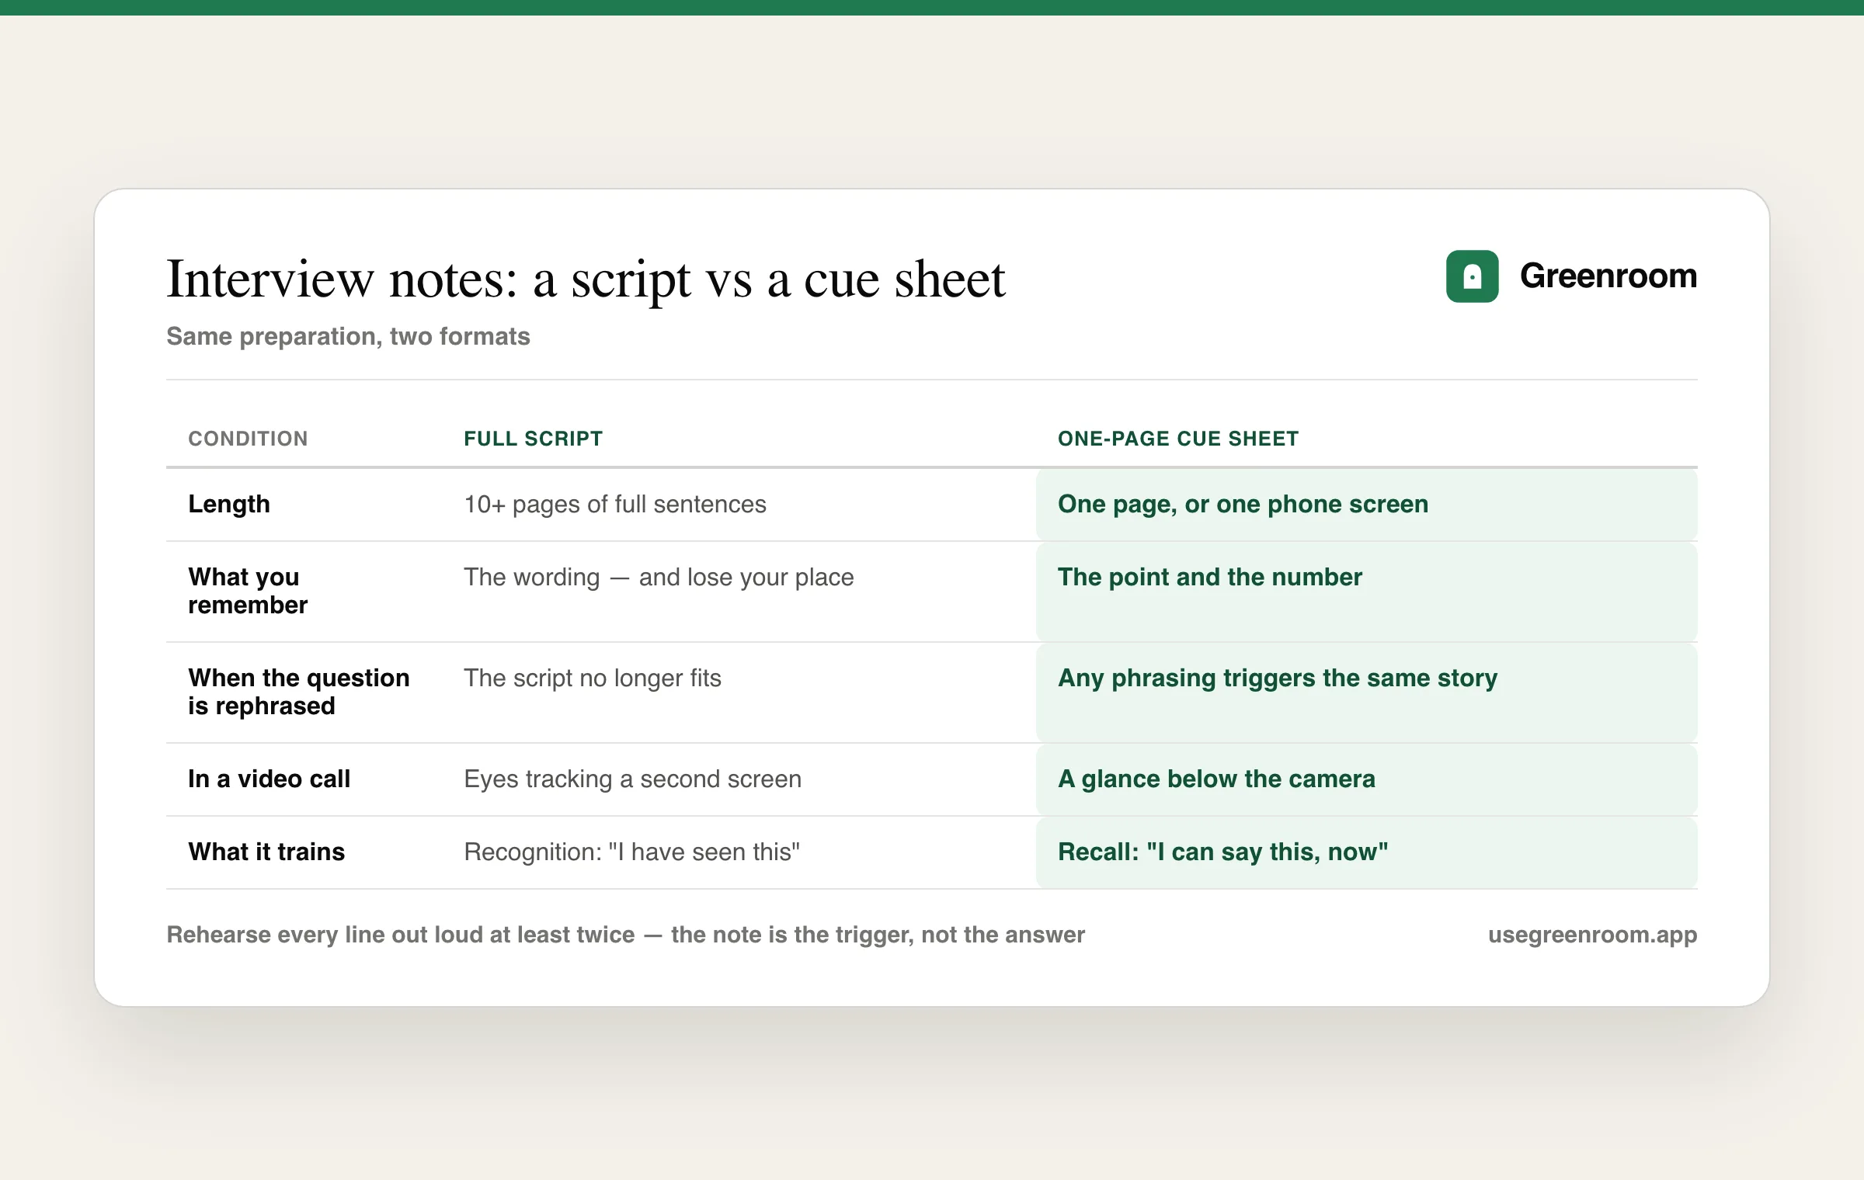Screen dimensions: 1864x1180
Task: Click the CONDITION column header
Action: pos(248,439)
